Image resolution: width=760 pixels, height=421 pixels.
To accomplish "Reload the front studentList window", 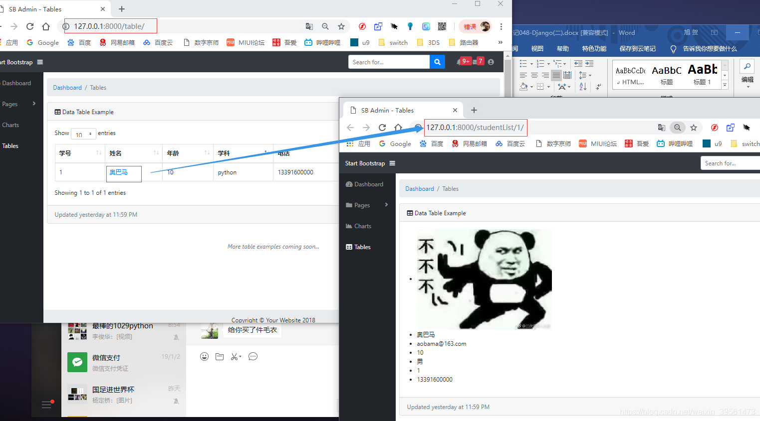I will coord(382,128).
